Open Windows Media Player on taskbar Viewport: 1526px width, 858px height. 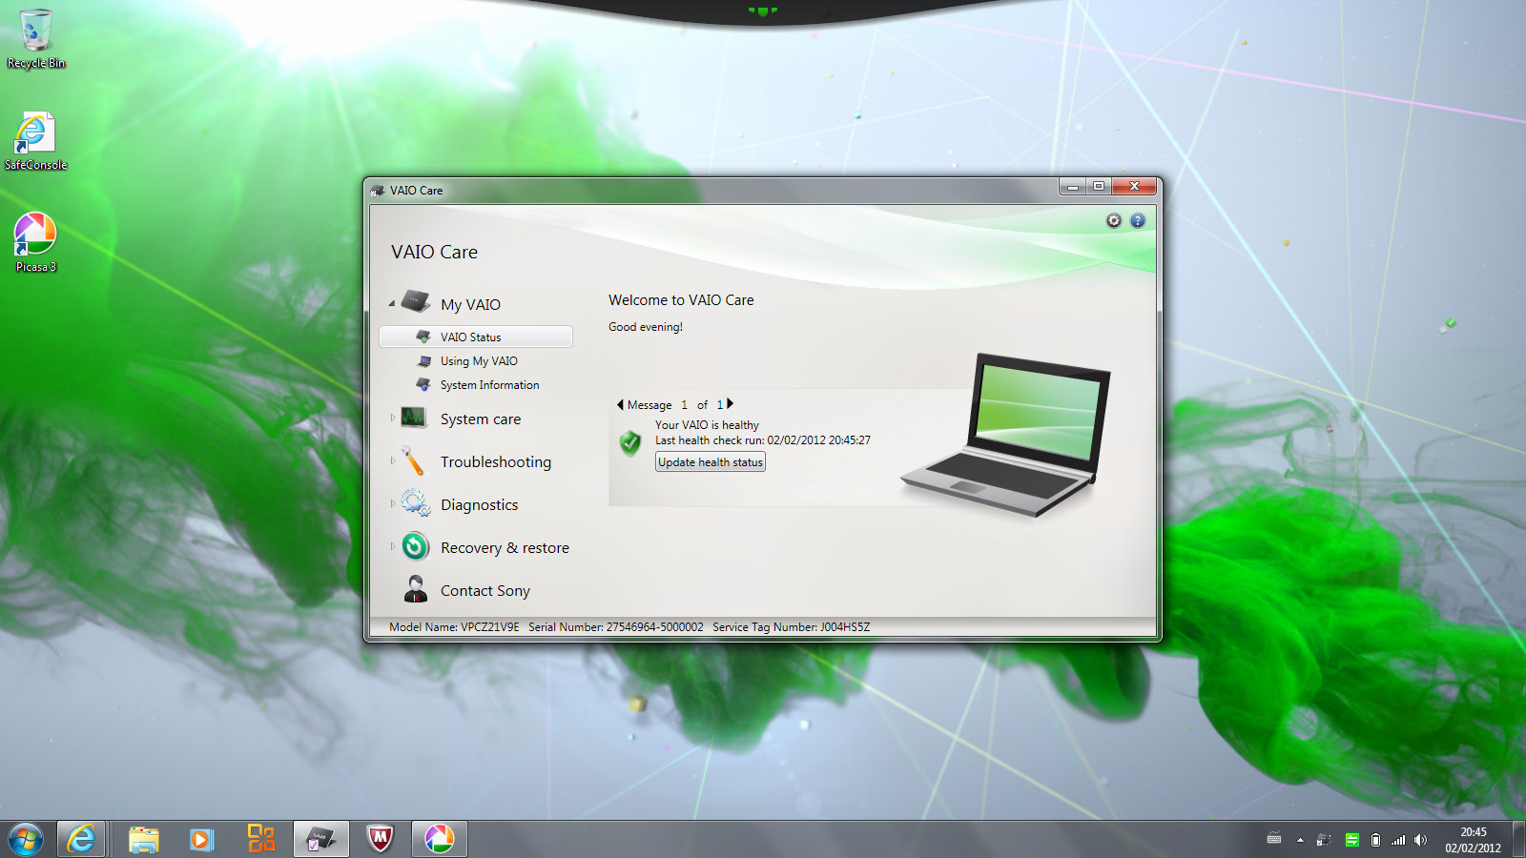(201, 839)
